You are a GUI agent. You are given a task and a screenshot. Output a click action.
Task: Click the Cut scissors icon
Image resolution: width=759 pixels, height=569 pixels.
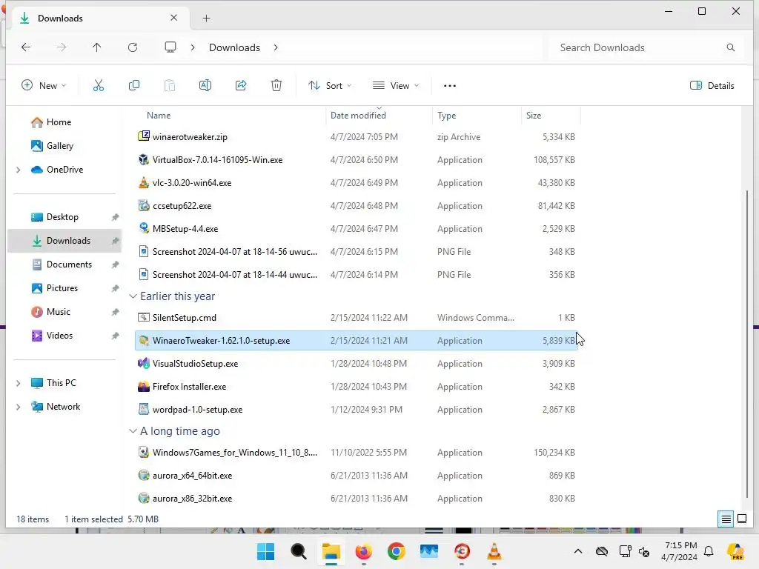(99, 86)
